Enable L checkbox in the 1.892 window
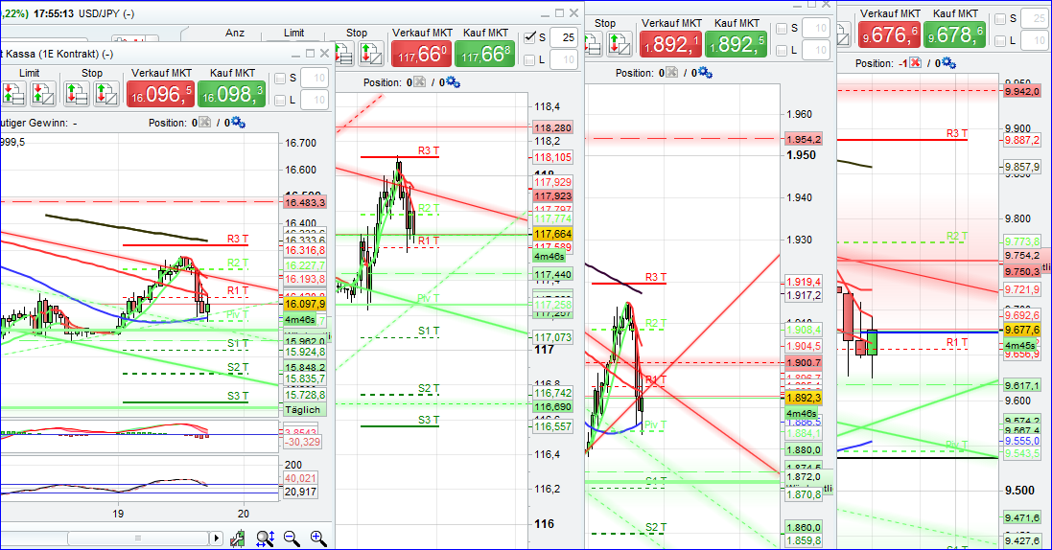Viewport: 1052px width, 550px height. (x=782, y=50)
